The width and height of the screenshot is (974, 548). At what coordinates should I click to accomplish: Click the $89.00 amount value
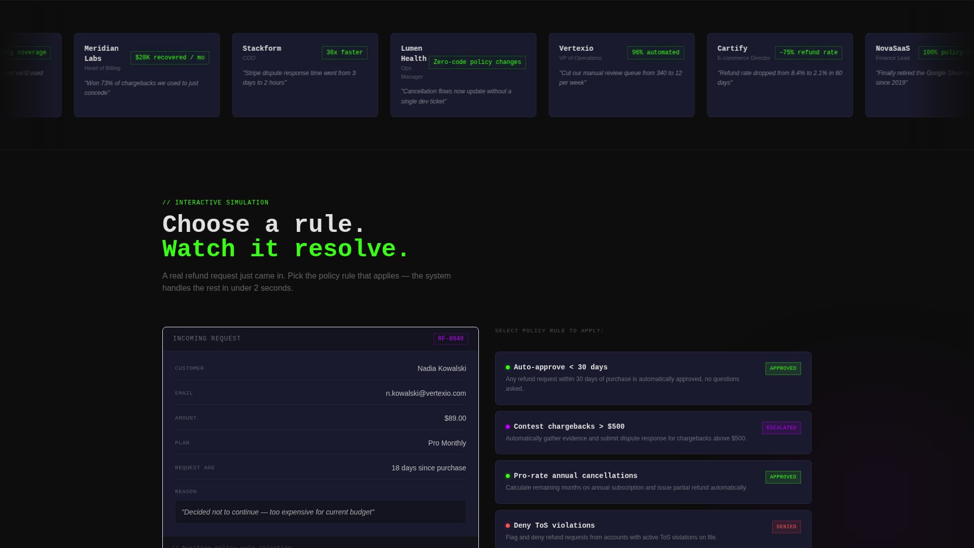point(455,418)
